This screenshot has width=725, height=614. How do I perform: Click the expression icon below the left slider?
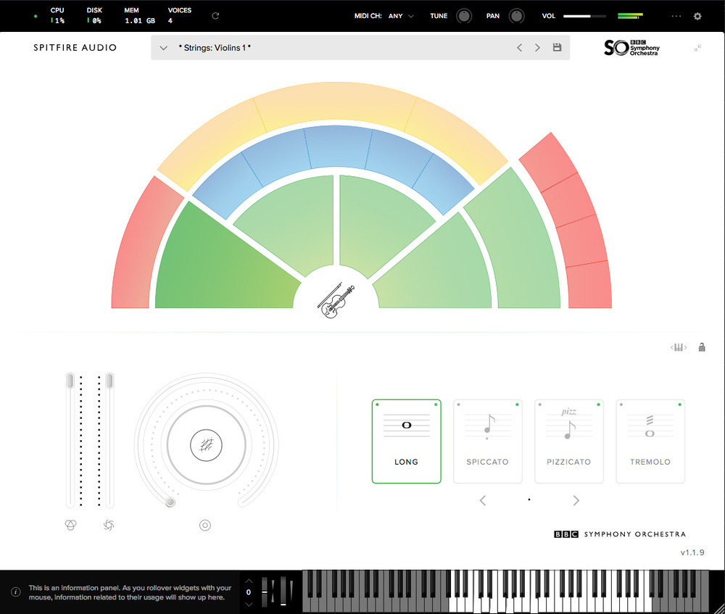pyautogui.click(x=70, y=525)
